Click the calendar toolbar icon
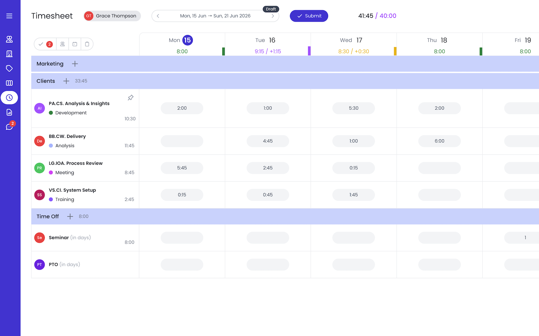The height and width of the screenshot is (336, 539). (x=75, y=44)
